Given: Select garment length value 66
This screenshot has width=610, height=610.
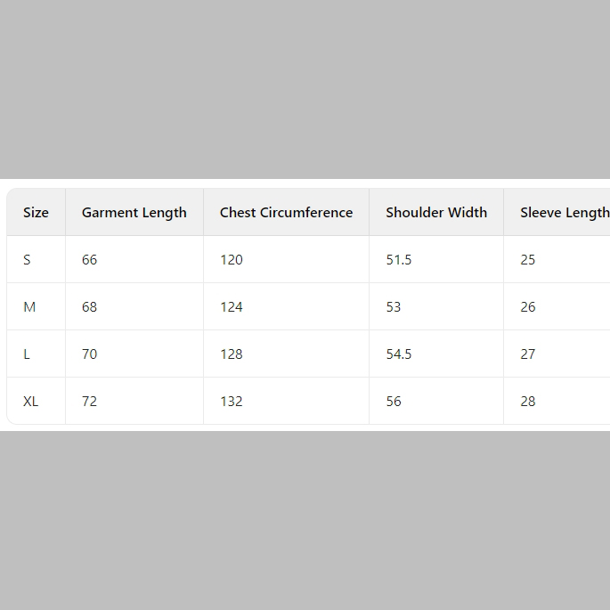Looking at the screenshot, I should [x=89, y=259].
